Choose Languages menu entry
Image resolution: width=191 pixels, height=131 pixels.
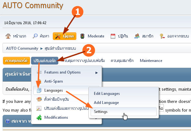[x=61, y=90]
